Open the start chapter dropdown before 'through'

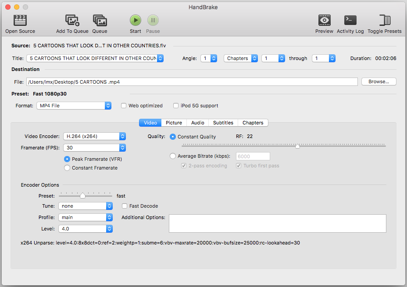point(273,58)
